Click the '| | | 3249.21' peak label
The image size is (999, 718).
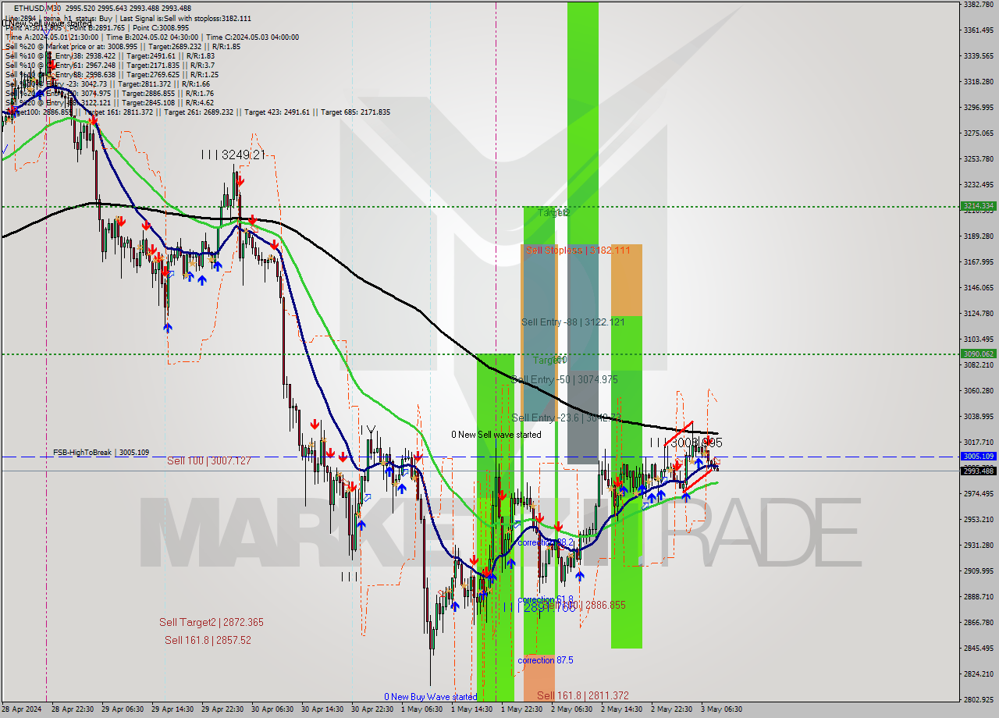[x=233, y=155]
